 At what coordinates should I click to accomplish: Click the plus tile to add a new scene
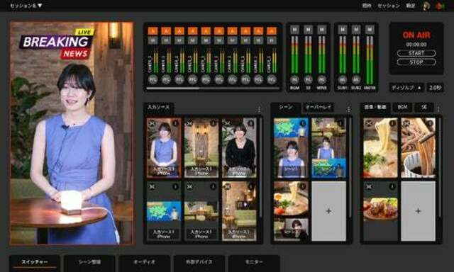point(328,211)
